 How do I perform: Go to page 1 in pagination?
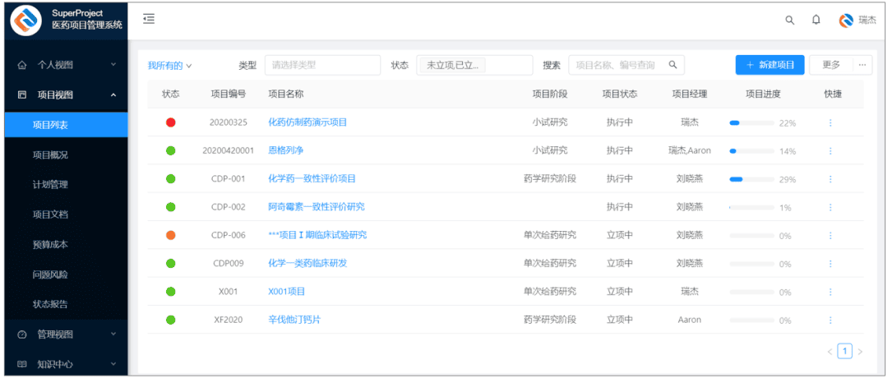(844, 352)
